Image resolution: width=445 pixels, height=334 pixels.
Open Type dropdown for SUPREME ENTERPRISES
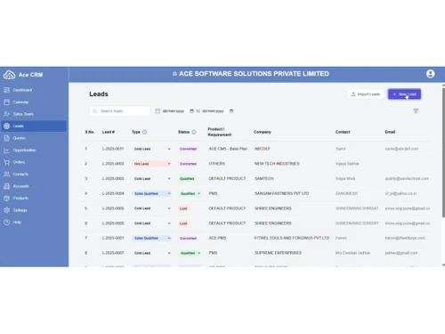[152, 253]
